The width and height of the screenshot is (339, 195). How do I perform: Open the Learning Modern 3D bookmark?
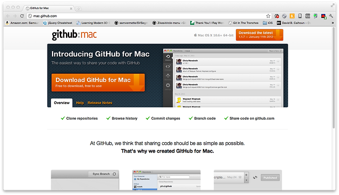(93, 23)
